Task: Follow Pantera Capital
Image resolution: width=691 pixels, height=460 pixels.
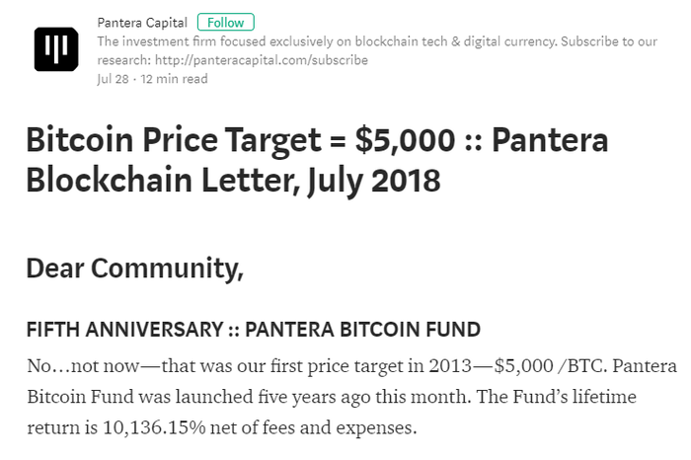Action: coord(226,22)
